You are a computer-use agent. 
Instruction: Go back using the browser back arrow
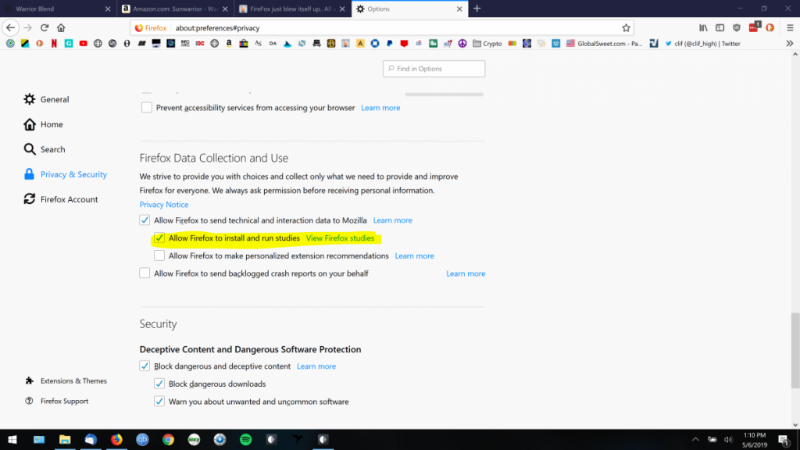pyautogui.click(x=11, y=27)
